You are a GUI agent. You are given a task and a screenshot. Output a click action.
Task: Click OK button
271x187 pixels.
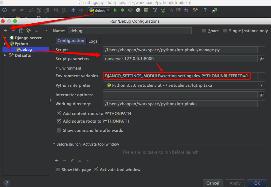pos(257,183)
